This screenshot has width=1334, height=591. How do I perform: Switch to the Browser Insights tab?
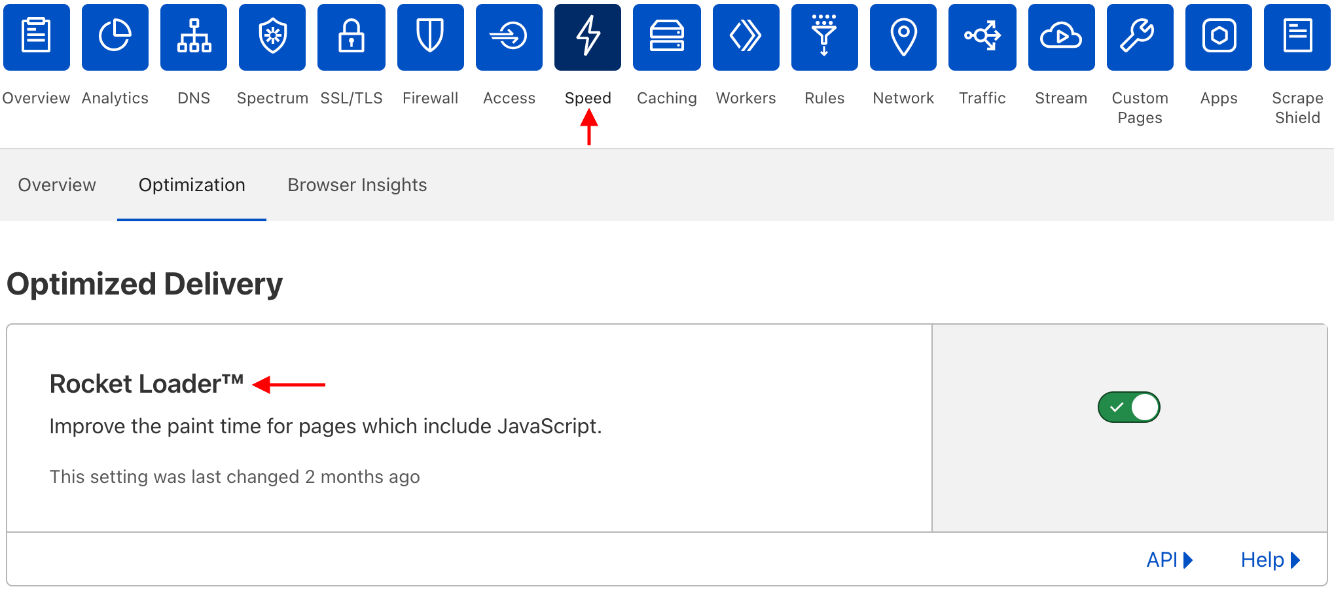click(357, 185)
